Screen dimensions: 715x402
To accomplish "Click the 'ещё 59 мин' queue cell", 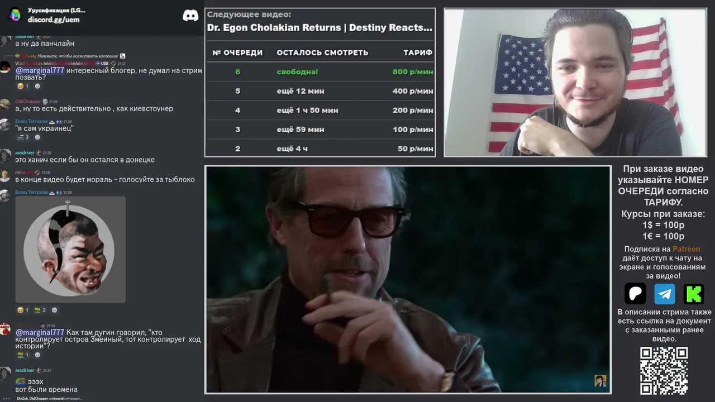I will point(301,130).
